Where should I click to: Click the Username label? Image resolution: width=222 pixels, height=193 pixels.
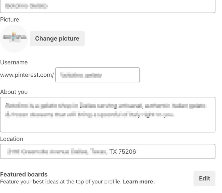(x=14, y=62)
